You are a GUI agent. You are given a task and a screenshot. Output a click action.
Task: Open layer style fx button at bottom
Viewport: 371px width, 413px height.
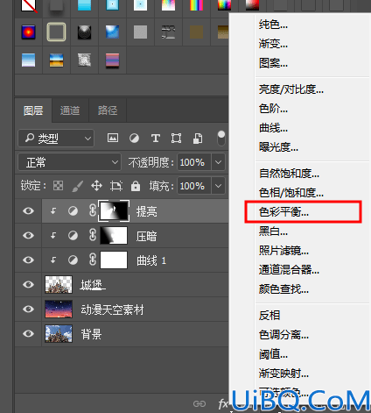tap(223, 403)
